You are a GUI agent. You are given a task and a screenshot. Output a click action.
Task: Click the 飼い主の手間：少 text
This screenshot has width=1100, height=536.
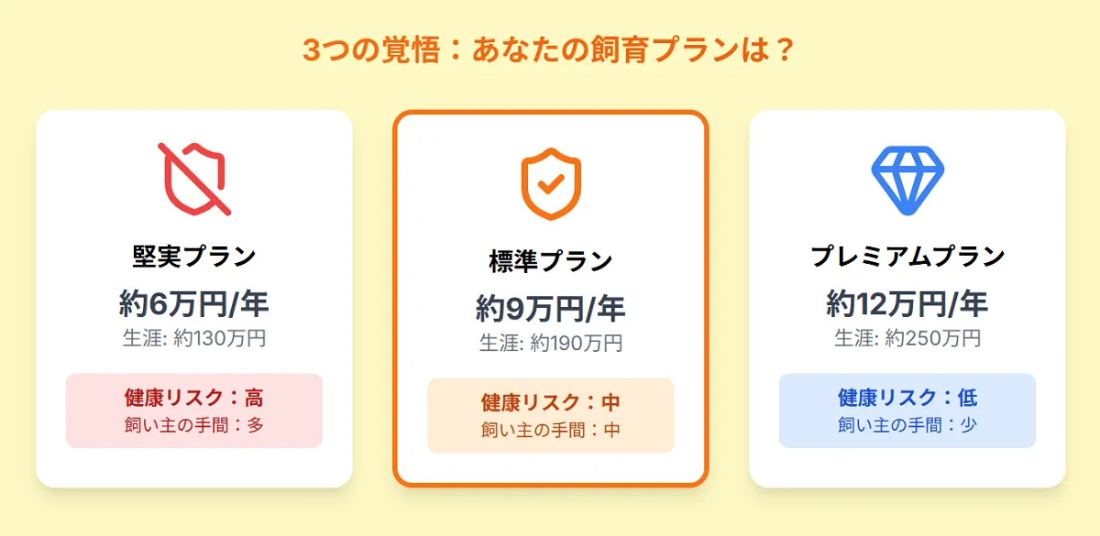907,425
